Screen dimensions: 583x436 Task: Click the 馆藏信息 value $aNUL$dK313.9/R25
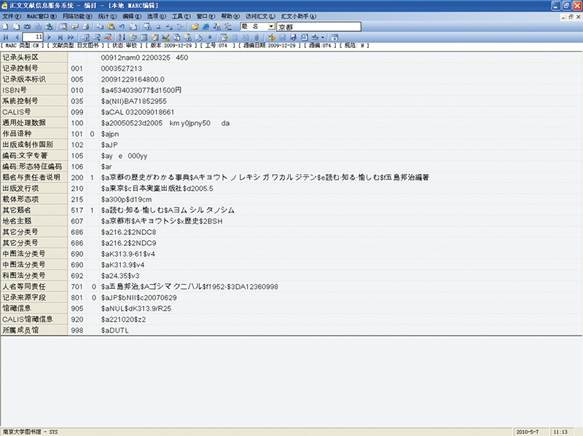coord(136,309)
